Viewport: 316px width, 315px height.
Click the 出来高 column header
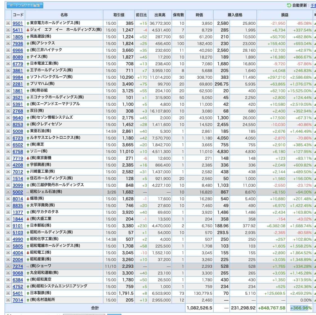(160, 15)
